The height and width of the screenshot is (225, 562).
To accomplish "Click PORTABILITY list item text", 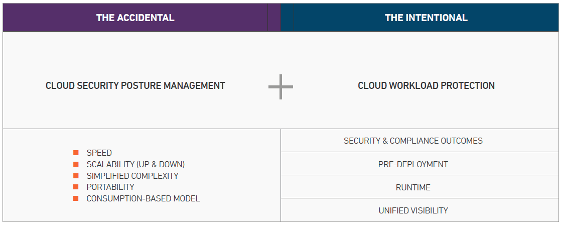I will point(110,187).
